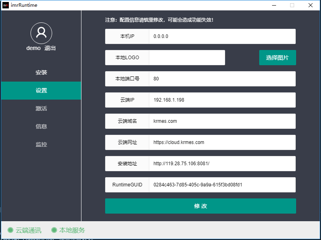The image size is (321, 240).
Task: Switch to the 激活 sidebar tab
Action: point(41,109)
